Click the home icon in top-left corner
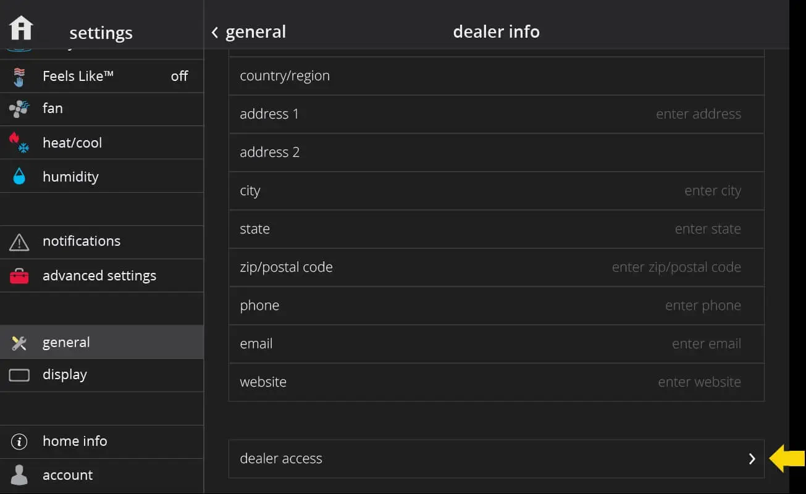 pyautogui.click(x=21, y=28)
